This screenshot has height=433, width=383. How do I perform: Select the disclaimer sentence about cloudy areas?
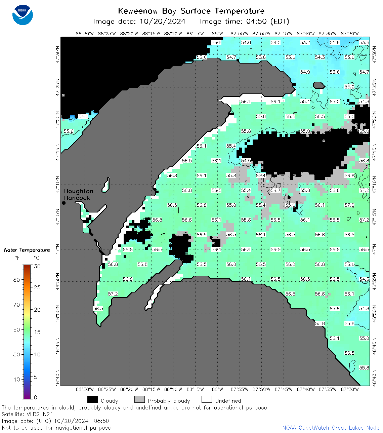point(135,407)
